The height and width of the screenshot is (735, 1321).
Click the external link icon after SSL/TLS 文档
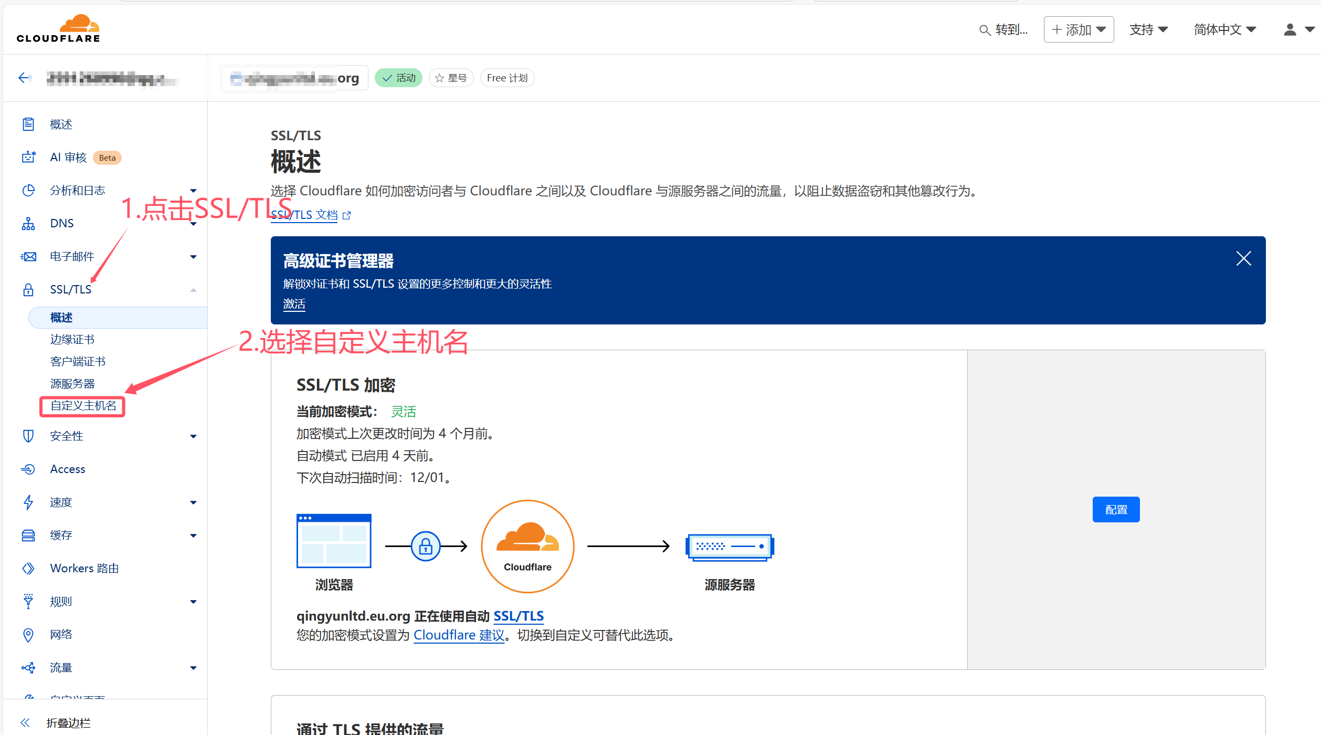pos(346,215)
